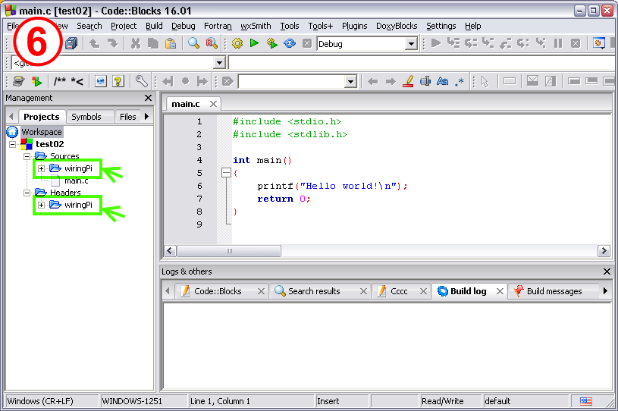Close the Logs & others panel
Viewport: 618px width, 411px height.
pyautogui.click(x=607, y=271)
